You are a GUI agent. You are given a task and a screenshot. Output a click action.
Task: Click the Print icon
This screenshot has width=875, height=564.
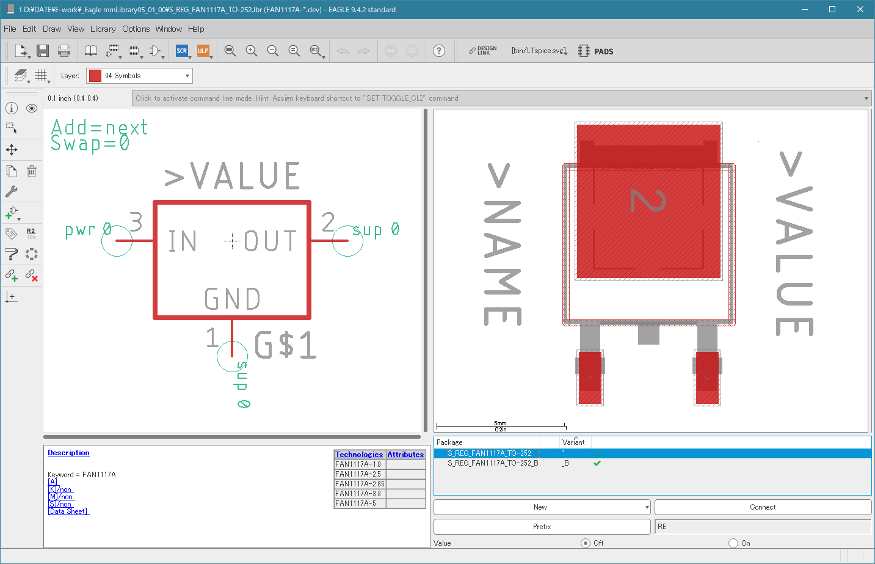[64, 51]
